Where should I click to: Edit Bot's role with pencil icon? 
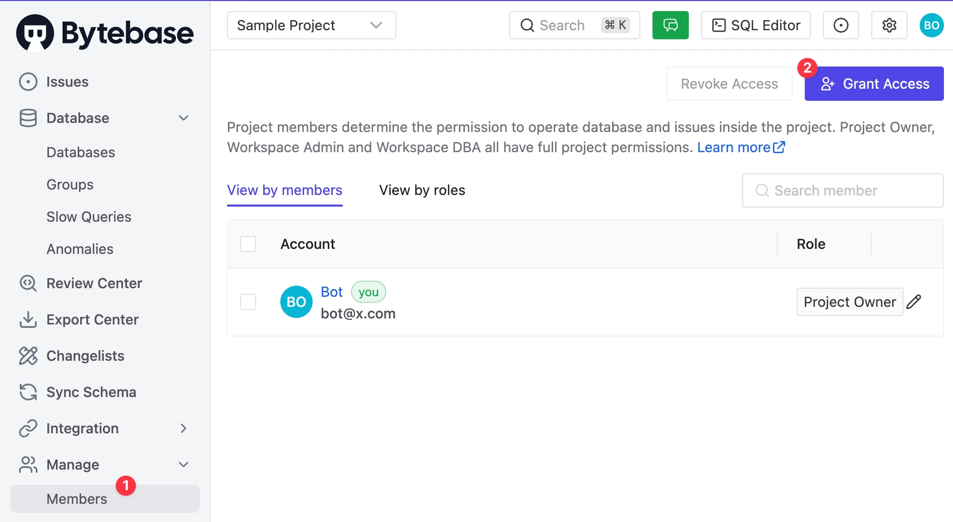914,302
